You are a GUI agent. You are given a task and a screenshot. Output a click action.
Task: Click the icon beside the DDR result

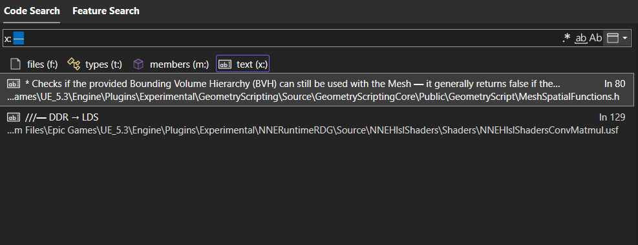coord(14,117)
